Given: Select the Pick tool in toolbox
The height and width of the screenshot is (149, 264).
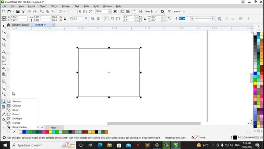Looking at the screenshot, I should click(4, 26).
